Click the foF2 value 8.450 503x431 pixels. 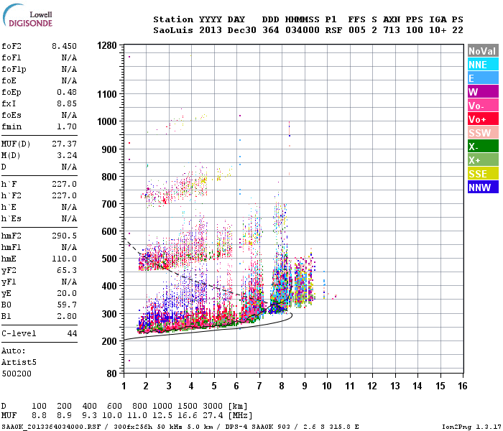[64, 46]
